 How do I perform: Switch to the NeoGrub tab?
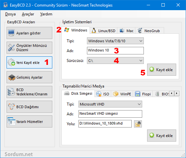(149, 31)
